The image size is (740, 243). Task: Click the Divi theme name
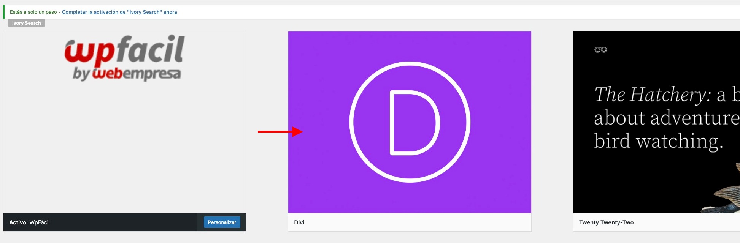coord(299,222)
